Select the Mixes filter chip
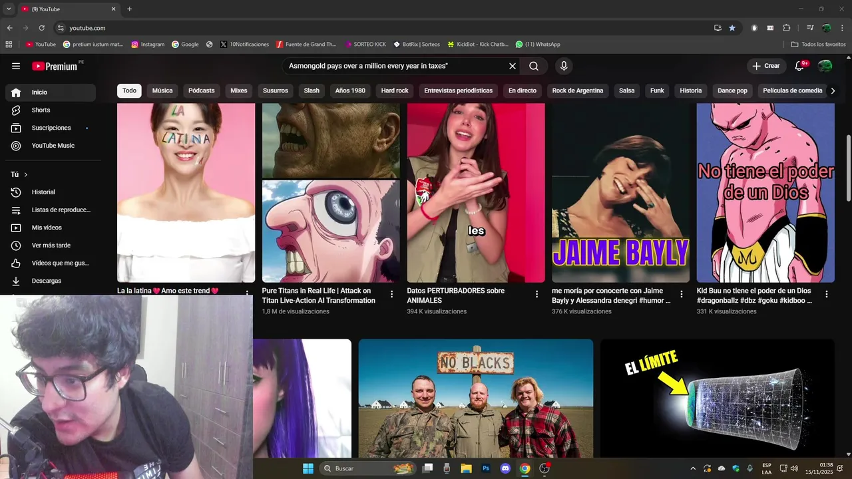Screen dimensions: 852x479 coord(239,90)
